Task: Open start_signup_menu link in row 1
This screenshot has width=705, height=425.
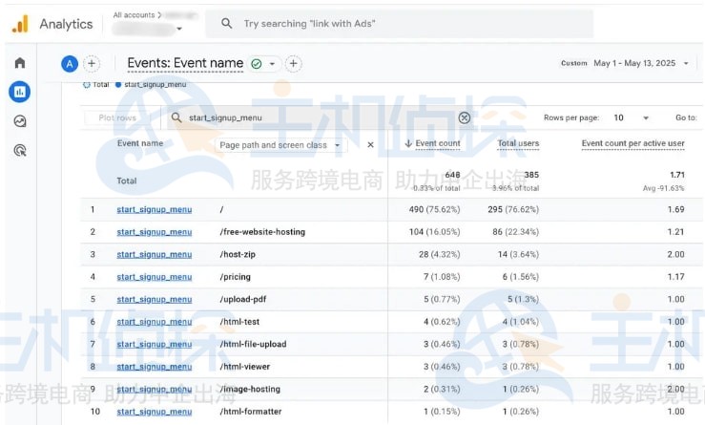Action: pos(155,210)
